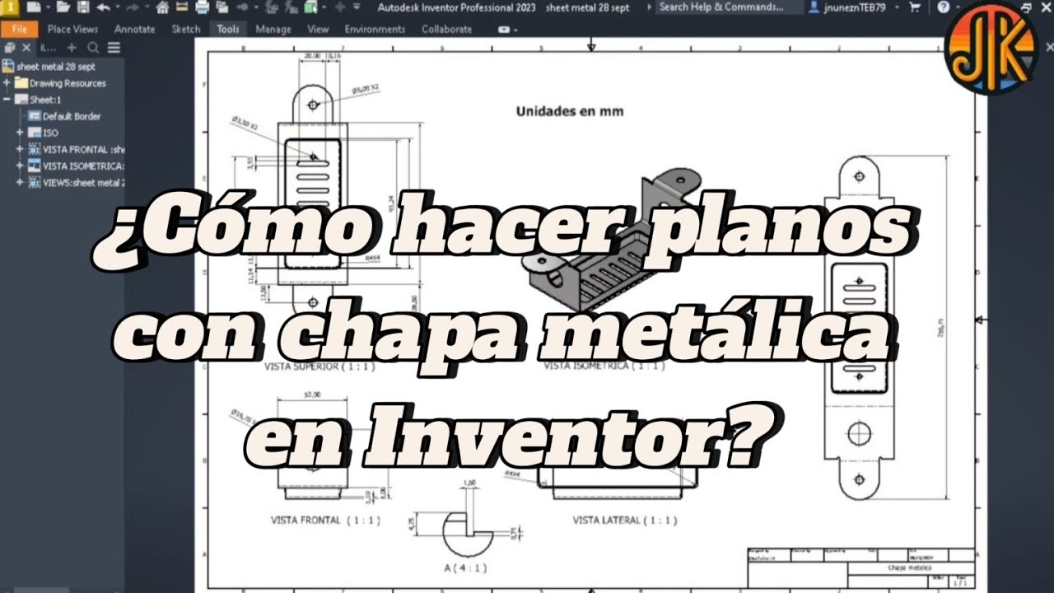Viewport: 1054px width, 593px height.
Task: Close the Model browser tab
Action: 26,48
